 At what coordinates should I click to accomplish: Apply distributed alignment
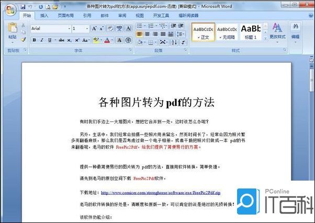171,34
